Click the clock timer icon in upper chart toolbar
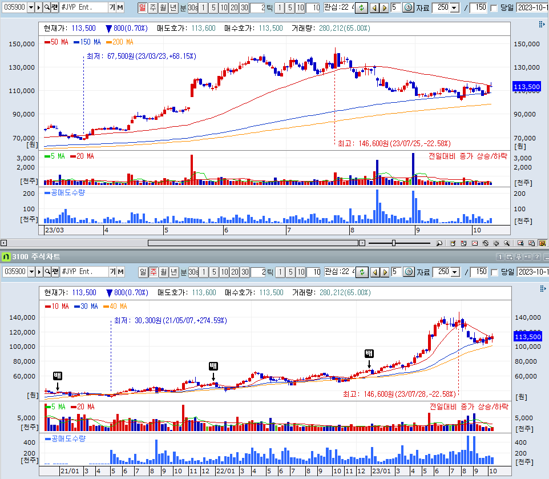This screenshot has width=549, height=479. (408, 7)
